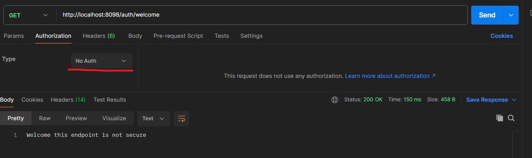Select the Raw response view
The height and width of the screenshot is (158, 532).
point(44,118)
